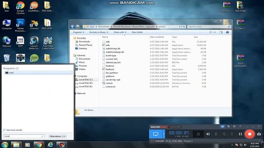264x148 pixels.
Task: Open Bandicam output folder icon
Action: [x=229, y=127]
